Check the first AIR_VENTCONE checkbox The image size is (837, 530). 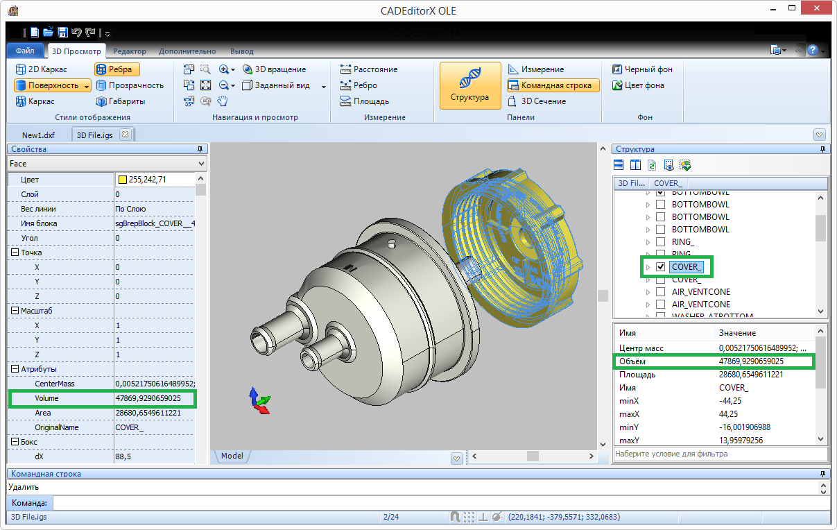tap(661, 292)
